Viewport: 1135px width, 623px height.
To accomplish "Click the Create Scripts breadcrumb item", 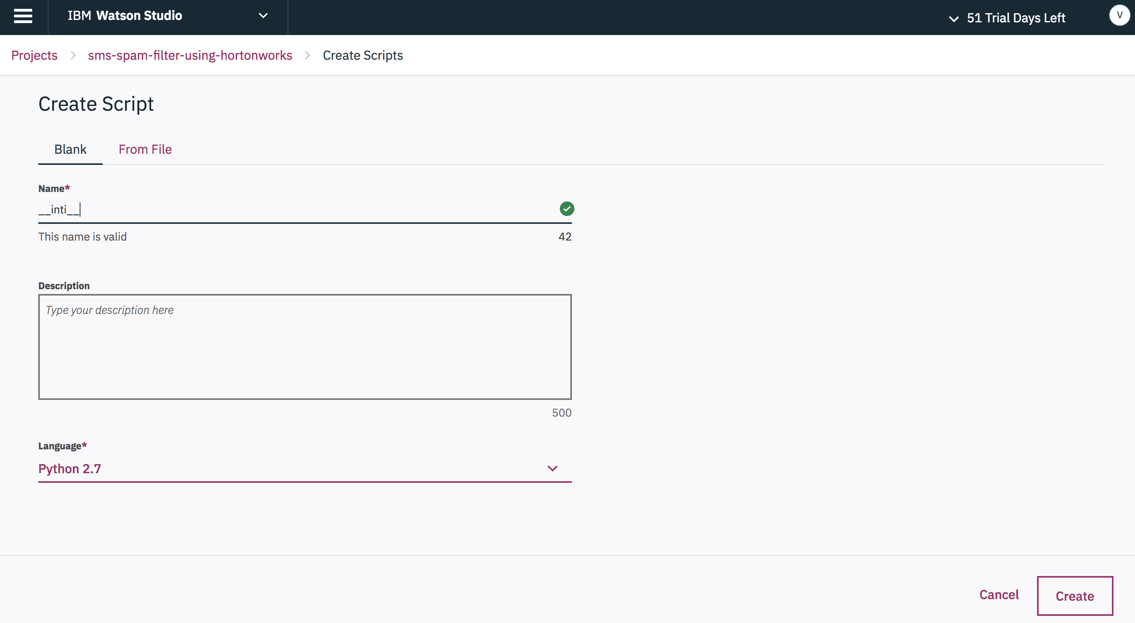I will point(363,55).
